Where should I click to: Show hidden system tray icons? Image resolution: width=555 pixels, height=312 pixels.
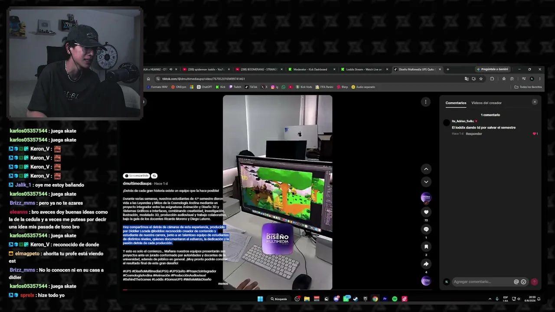[x=490, y=299]
